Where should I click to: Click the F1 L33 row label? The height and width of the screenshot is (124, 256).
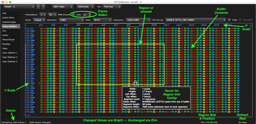[30, 86]
